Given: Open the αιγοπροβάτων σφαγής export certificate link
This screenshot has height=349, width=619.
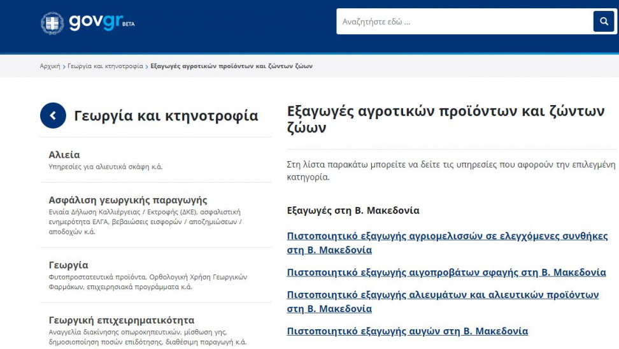Looking at the screenshot, I should [446, 272].
